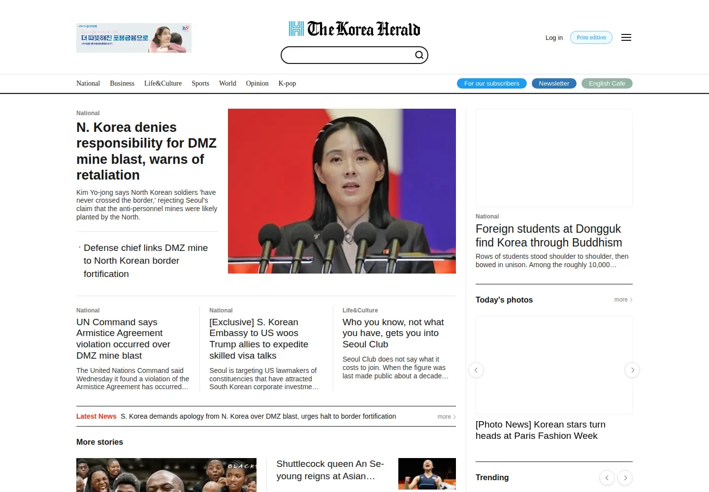
Task: Click National tag above Dongguk article
Action: click(487, 216)
